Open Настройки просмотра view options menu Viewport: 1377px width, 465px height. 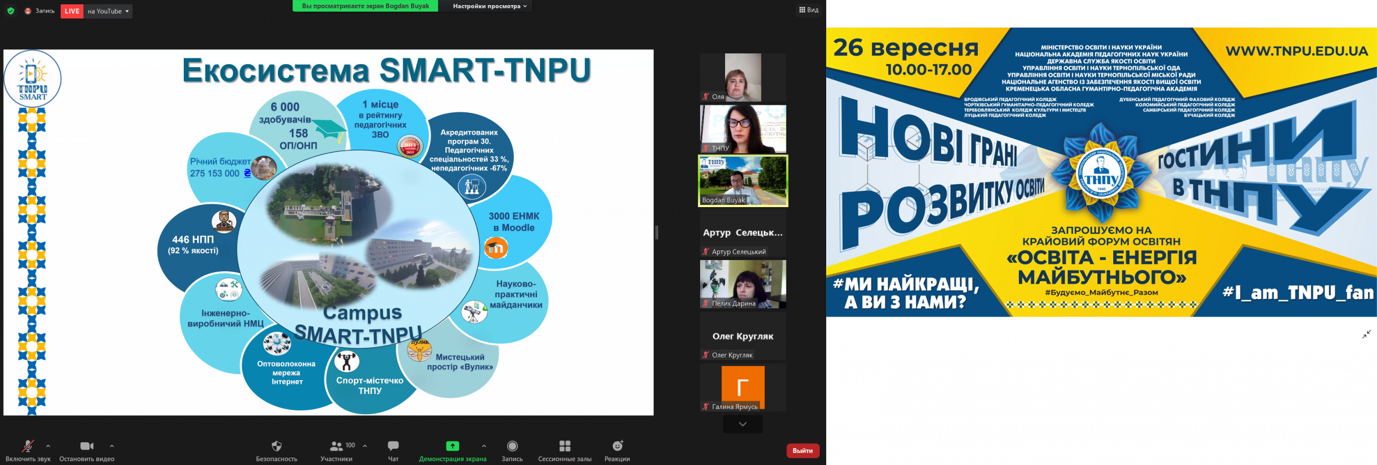coord(489,6)
